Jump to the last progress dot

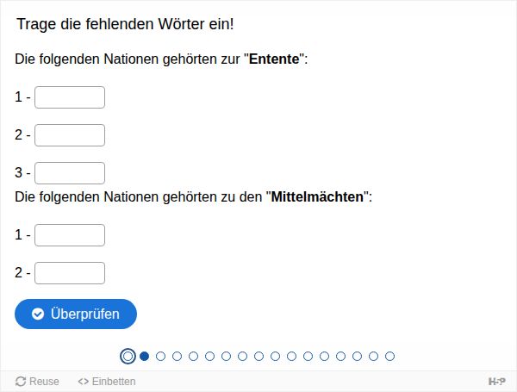(389, 356)
